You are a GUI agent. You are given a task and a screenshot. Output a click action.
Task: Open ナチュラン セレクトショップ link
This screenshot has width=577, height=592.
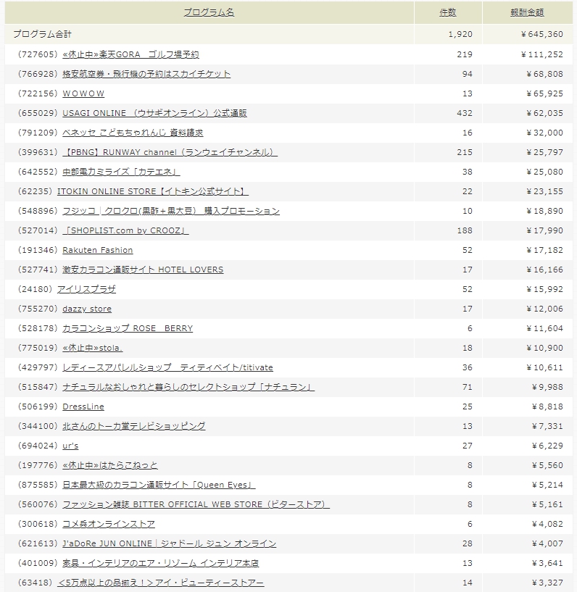[188, 388]
